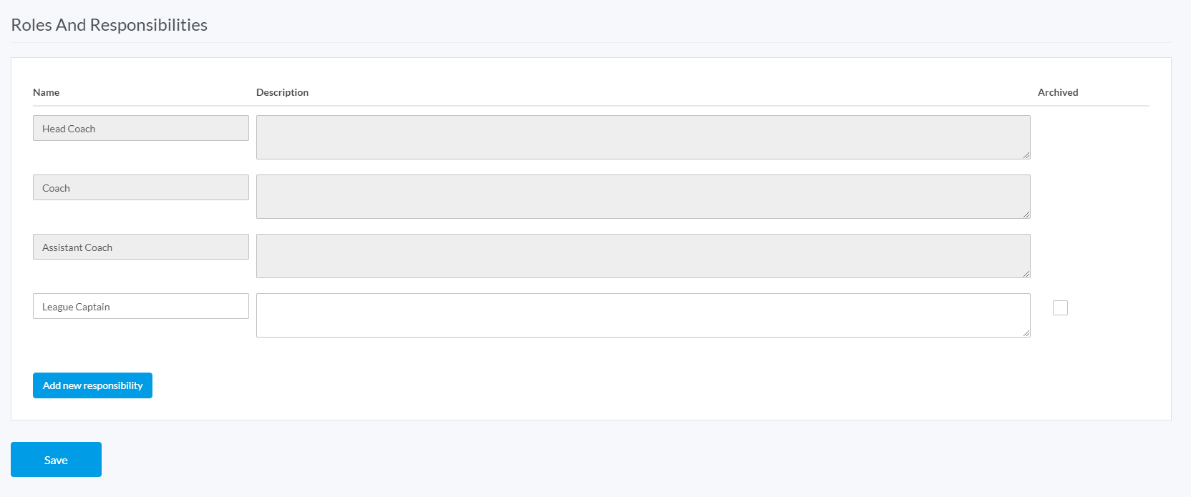This screenshot has width=1191, height=497.
Task: Click into the League Captain description box
Action: point(643,315)
